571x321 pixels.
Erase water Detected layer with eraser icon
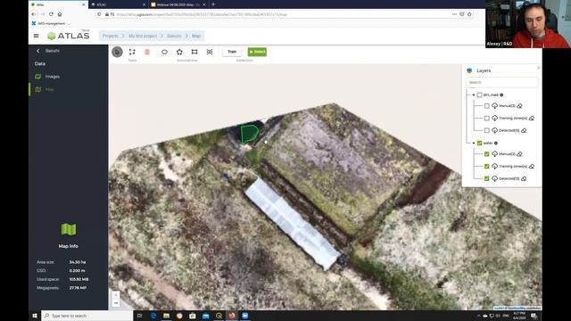524,178
